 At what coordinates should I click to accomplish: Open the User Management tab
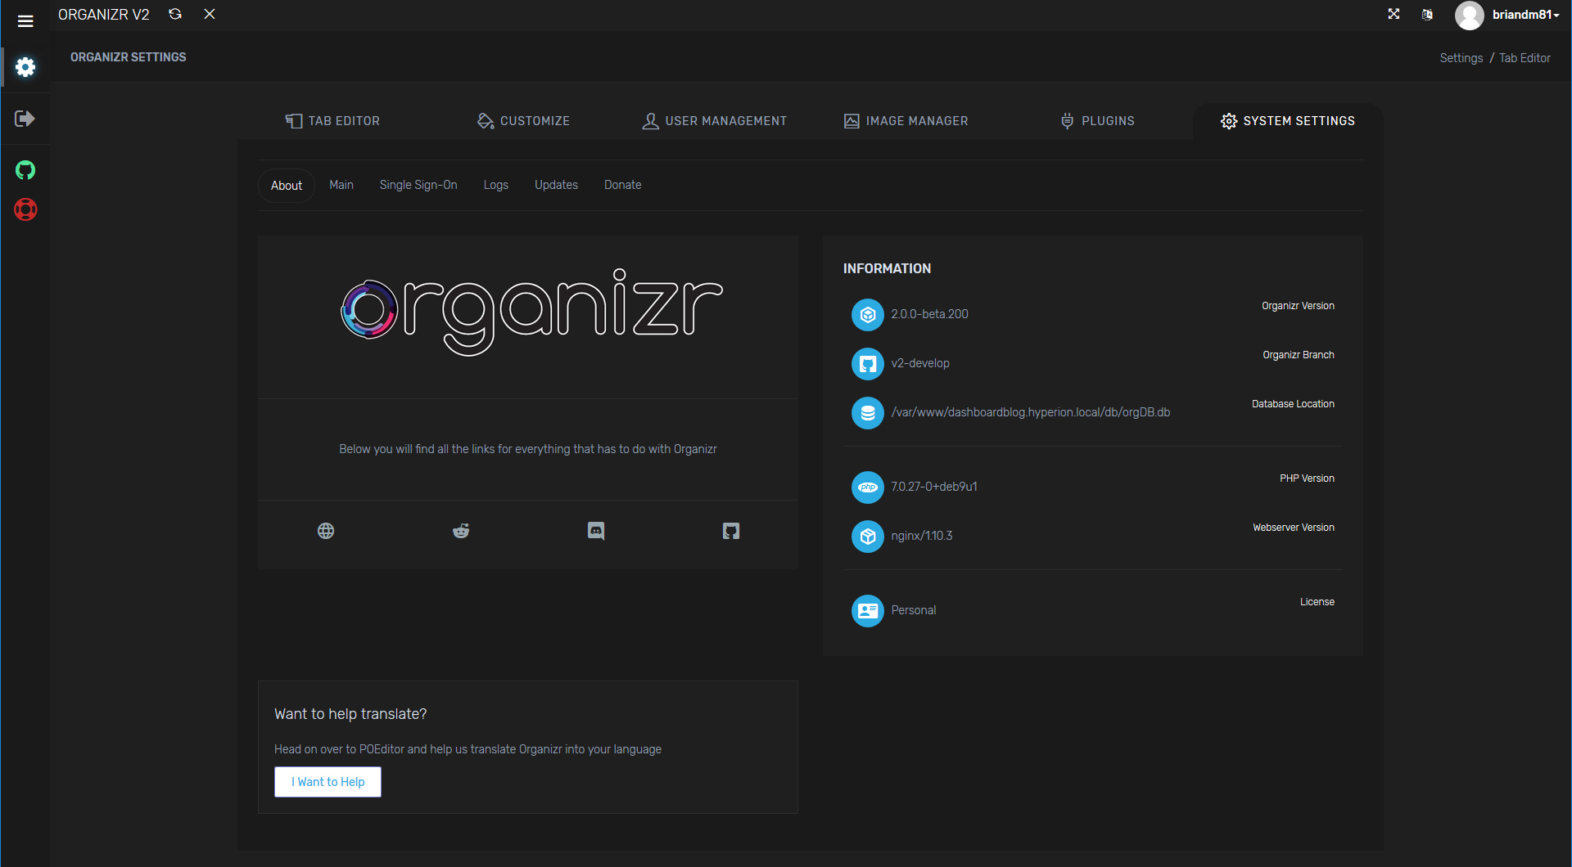pos(715,121)
